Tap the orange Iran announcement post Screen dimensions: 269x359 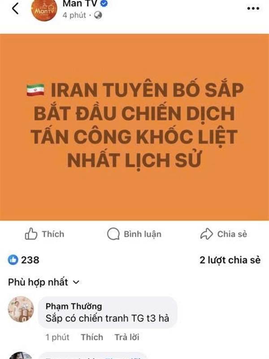click(x=134, y=127)
